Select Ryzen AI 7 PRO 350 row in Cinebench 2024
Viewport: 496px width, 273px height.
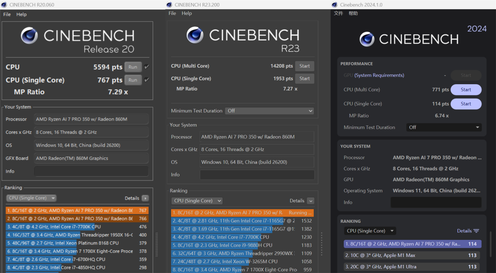(413, 244)
